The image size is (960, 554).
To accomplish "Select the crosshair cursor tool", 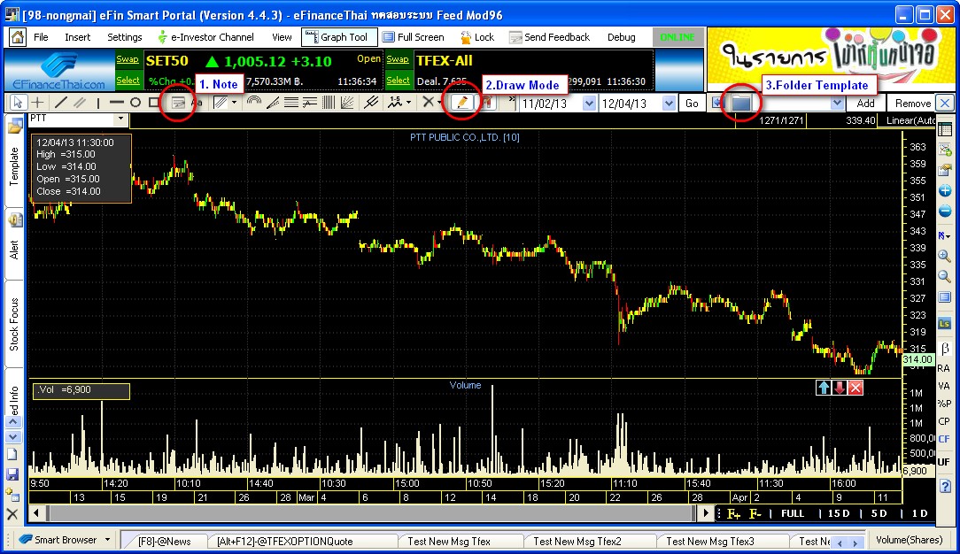I will pos(37,103).
